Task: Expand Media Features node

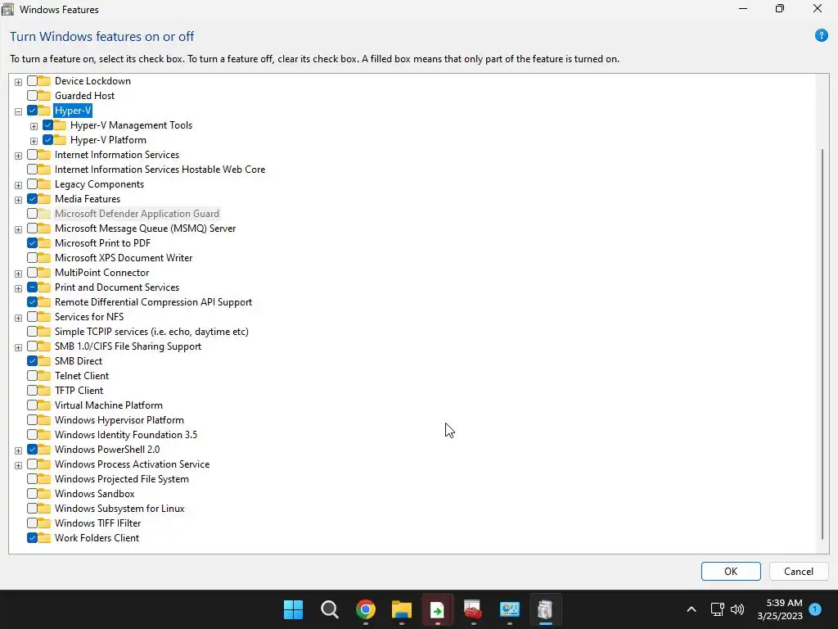Action: click(x=18, y=200)
